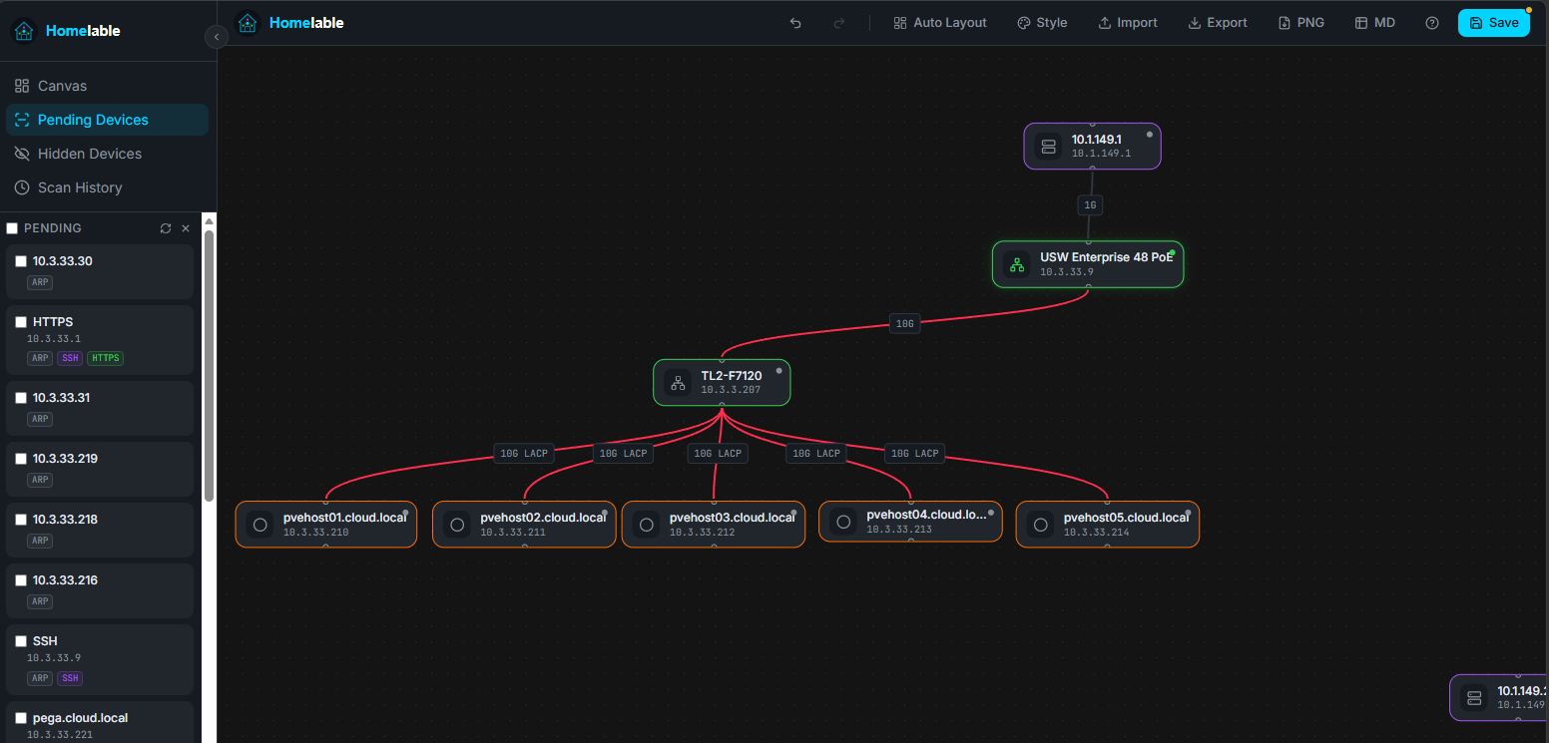Click the pending list vertical scrollbar
This screenshot has width=1549, height=743.
[209, 365]
